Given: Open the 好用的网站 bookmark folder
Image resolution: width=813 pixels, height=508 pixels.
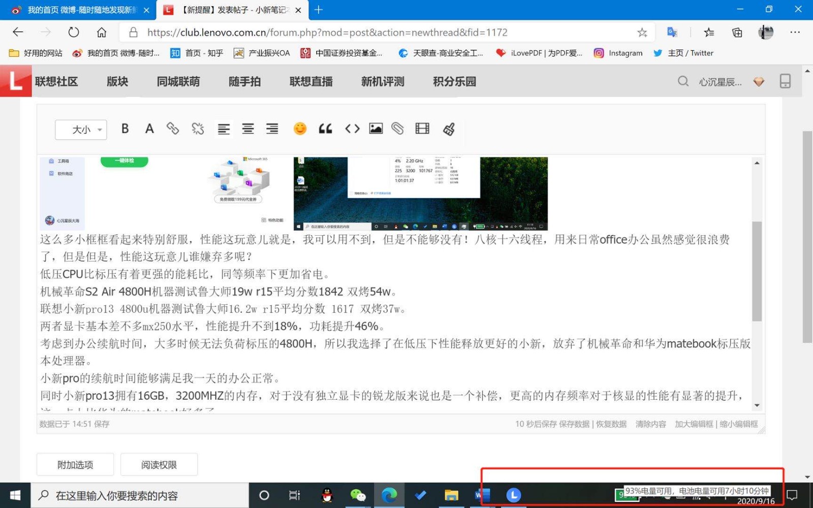Looking at the screenshot, I should 36,53.
